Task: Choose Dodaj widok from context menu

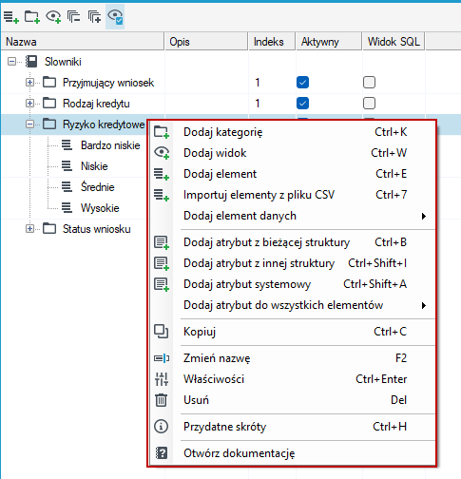Action: coord(293,153)
